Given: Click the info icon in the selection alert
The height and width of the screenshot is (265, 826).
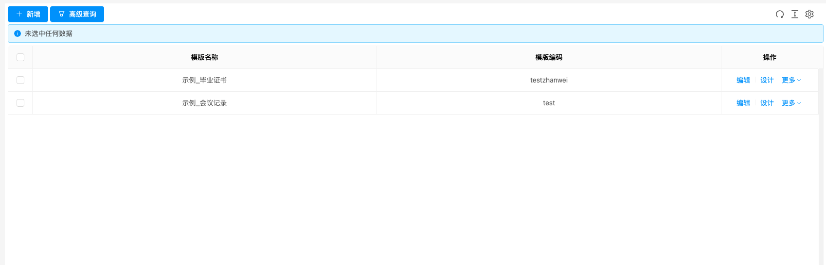Looking at the screenshot, I should click(18, 33).
